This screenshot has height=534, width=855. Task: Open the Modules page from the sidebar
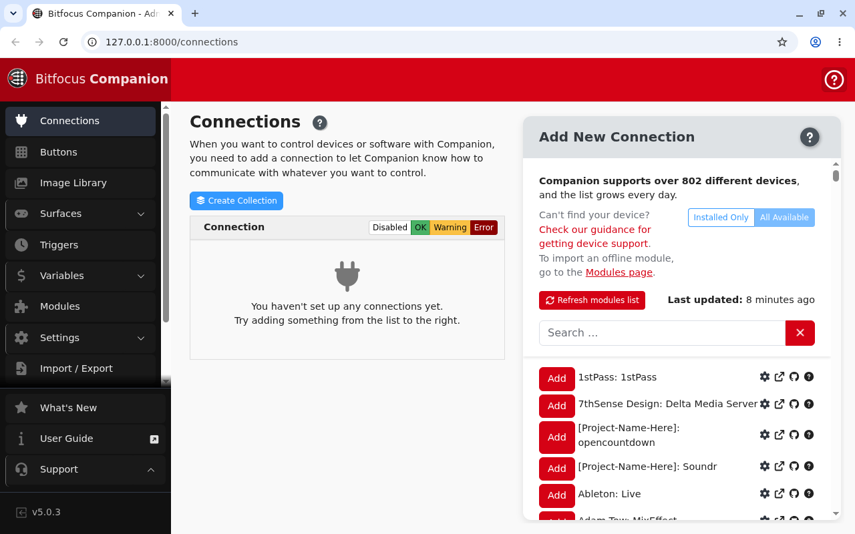pyautogui.click(x=80, y=306)
